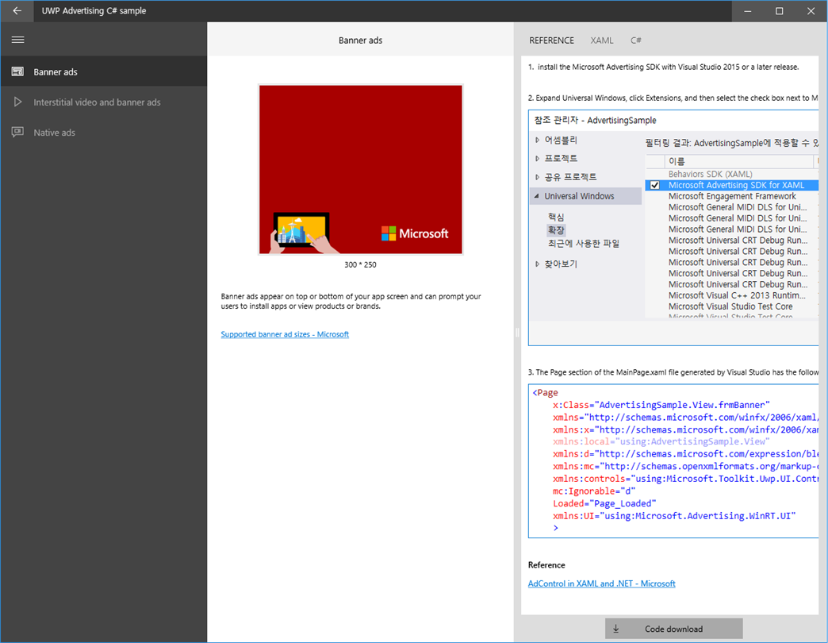Click the pane splitter grip handle

(x=517, y=333)
